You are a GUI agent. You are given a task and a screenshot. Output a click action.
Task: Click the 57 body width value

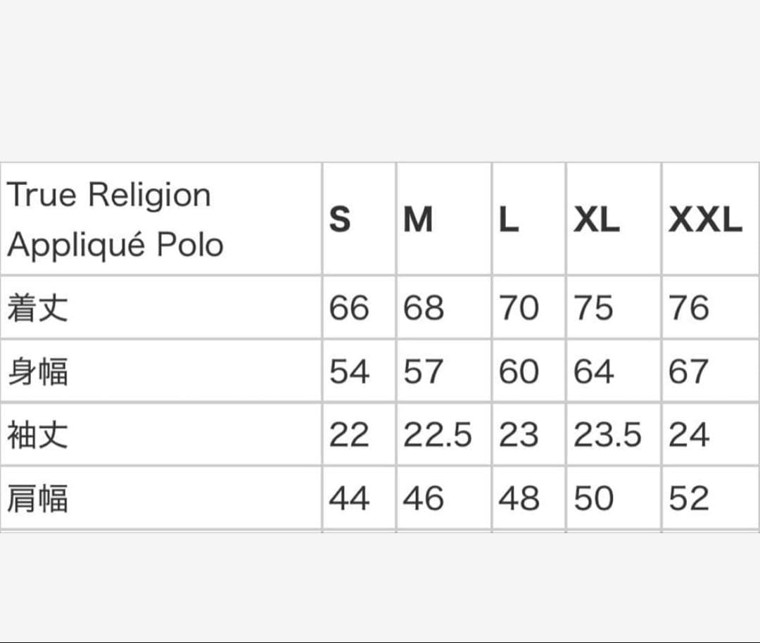tap(424, 371)
